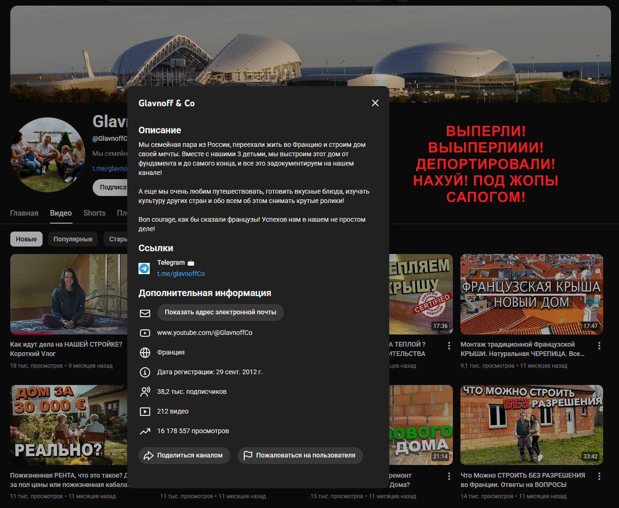Report user via Пожаловаться на пользователя
Screen dimensions: 619x508
click(300, 456)
